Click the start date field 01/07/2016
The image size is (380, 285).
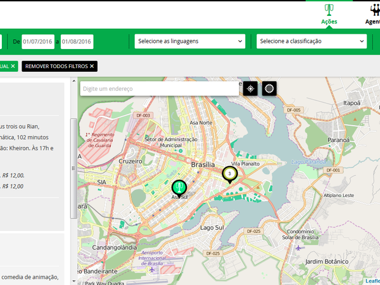[x=38, y=41]
